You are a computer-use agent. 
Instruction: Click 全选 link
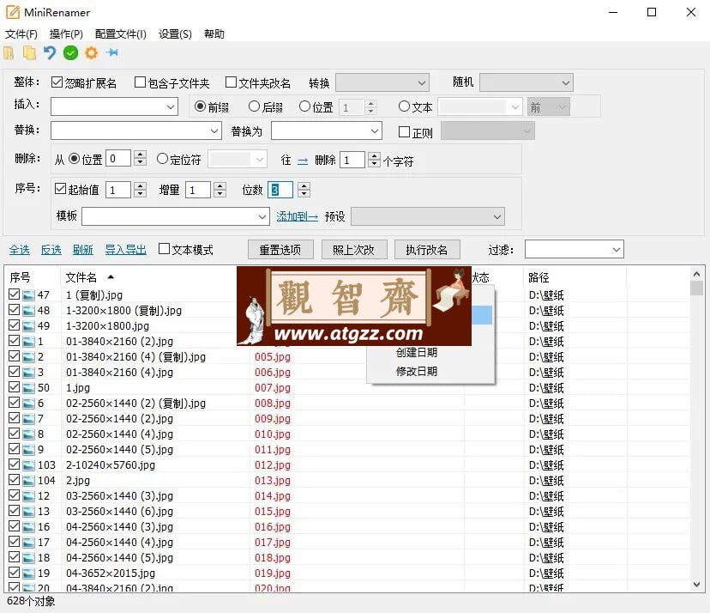[x=20, y=250]
